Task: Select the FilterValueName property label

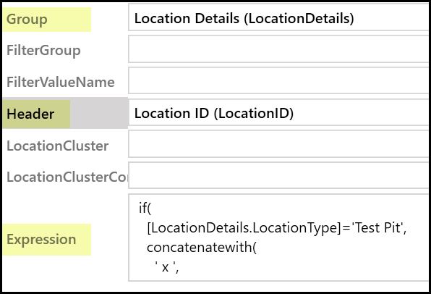Action: click(x=61, y=82)
